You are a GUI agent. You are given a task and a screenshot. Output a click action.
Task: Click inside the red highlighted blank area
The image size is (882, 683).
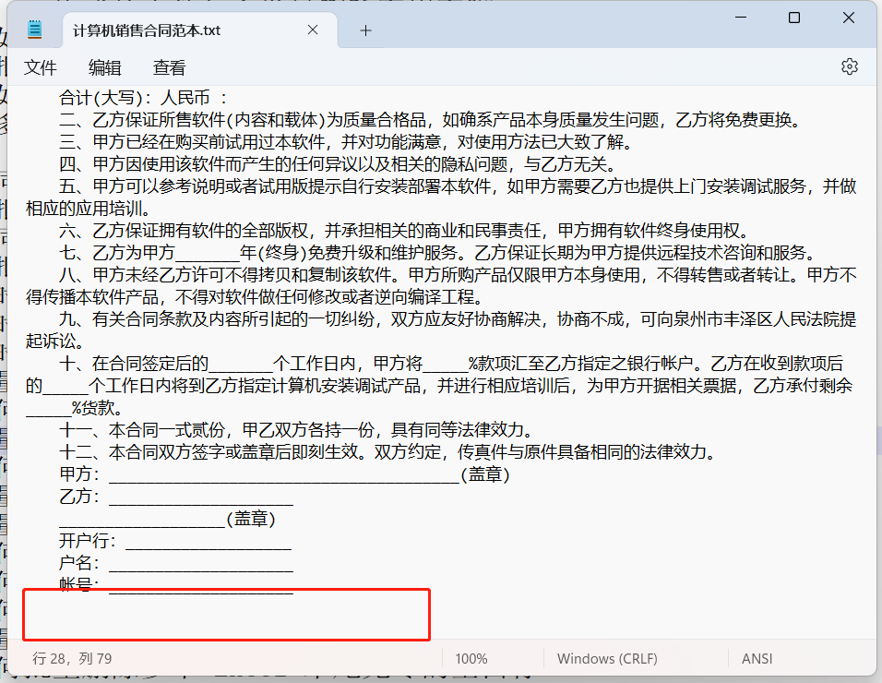point(226,614)
